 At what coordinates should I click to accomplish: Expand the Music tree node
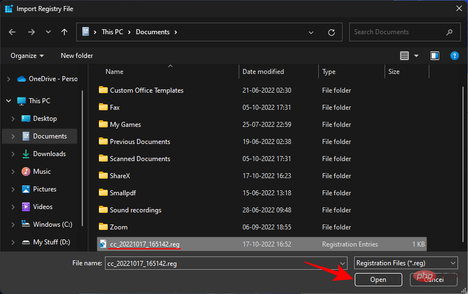(x=13, y=172)
